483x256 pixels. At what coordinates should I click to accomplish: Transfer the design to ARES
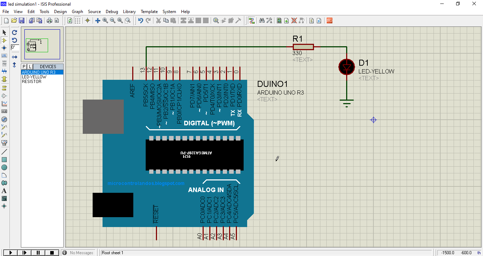[x=329, y=20]
